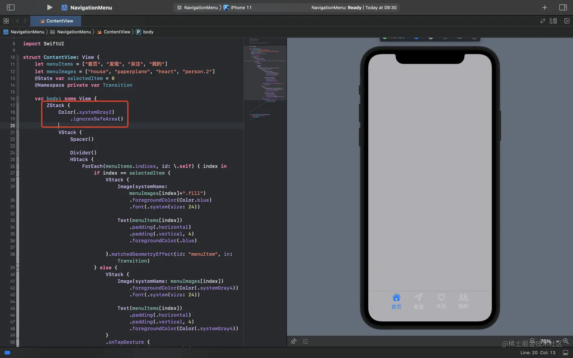The height and width of the screenshot is (358, 573).
Task: Click the code review arrows icon
Action: (543, 21)
